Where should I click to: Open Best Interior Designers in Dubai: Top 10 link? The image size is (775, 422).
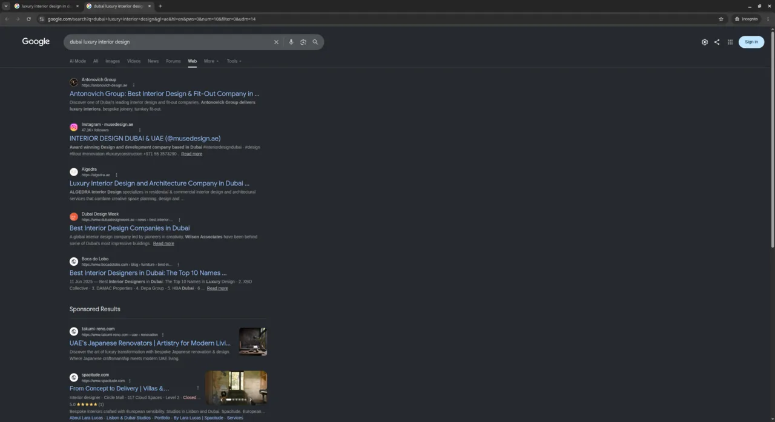pyautogui.click(x=148, y=273)
